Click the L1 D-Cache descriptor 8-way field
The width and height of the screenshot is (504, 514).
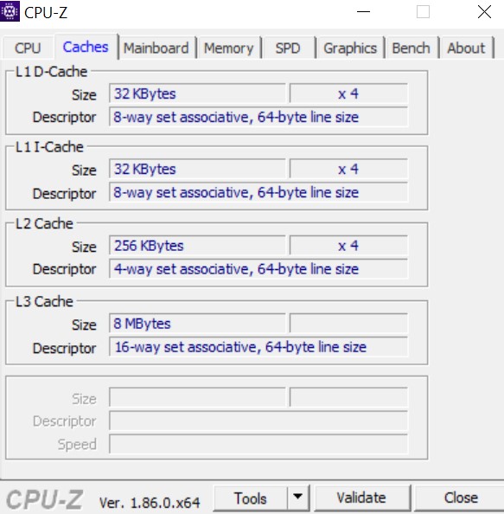click(258, 117)
